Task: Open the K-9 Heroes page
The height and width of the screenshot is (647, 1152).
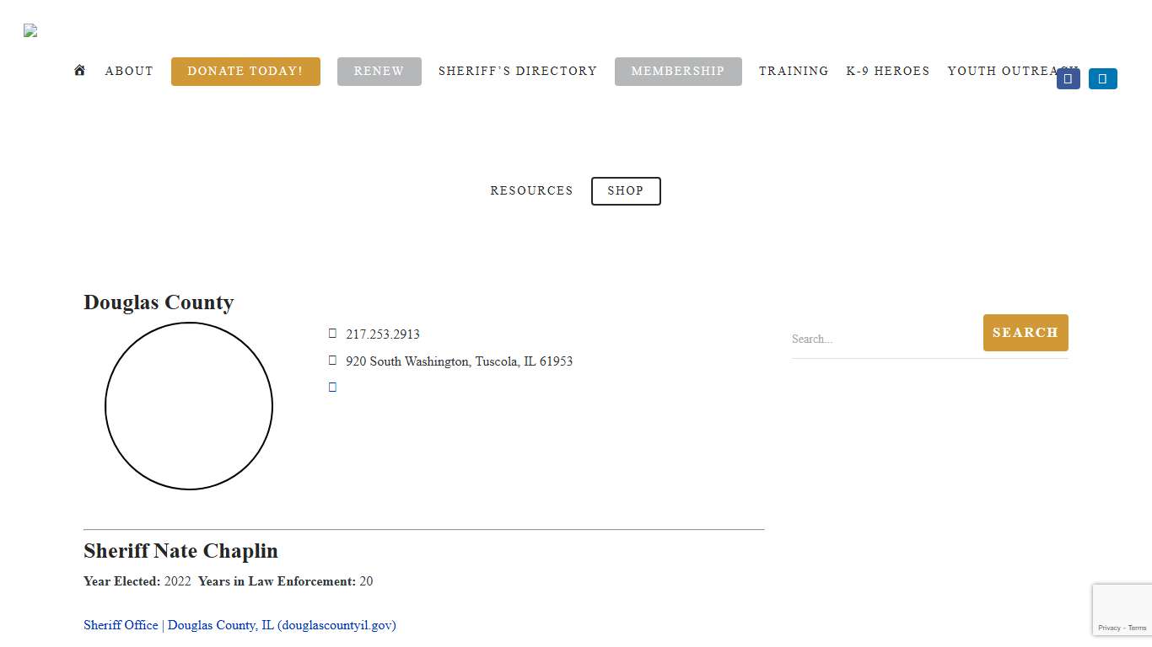Action: click(887, 72)
